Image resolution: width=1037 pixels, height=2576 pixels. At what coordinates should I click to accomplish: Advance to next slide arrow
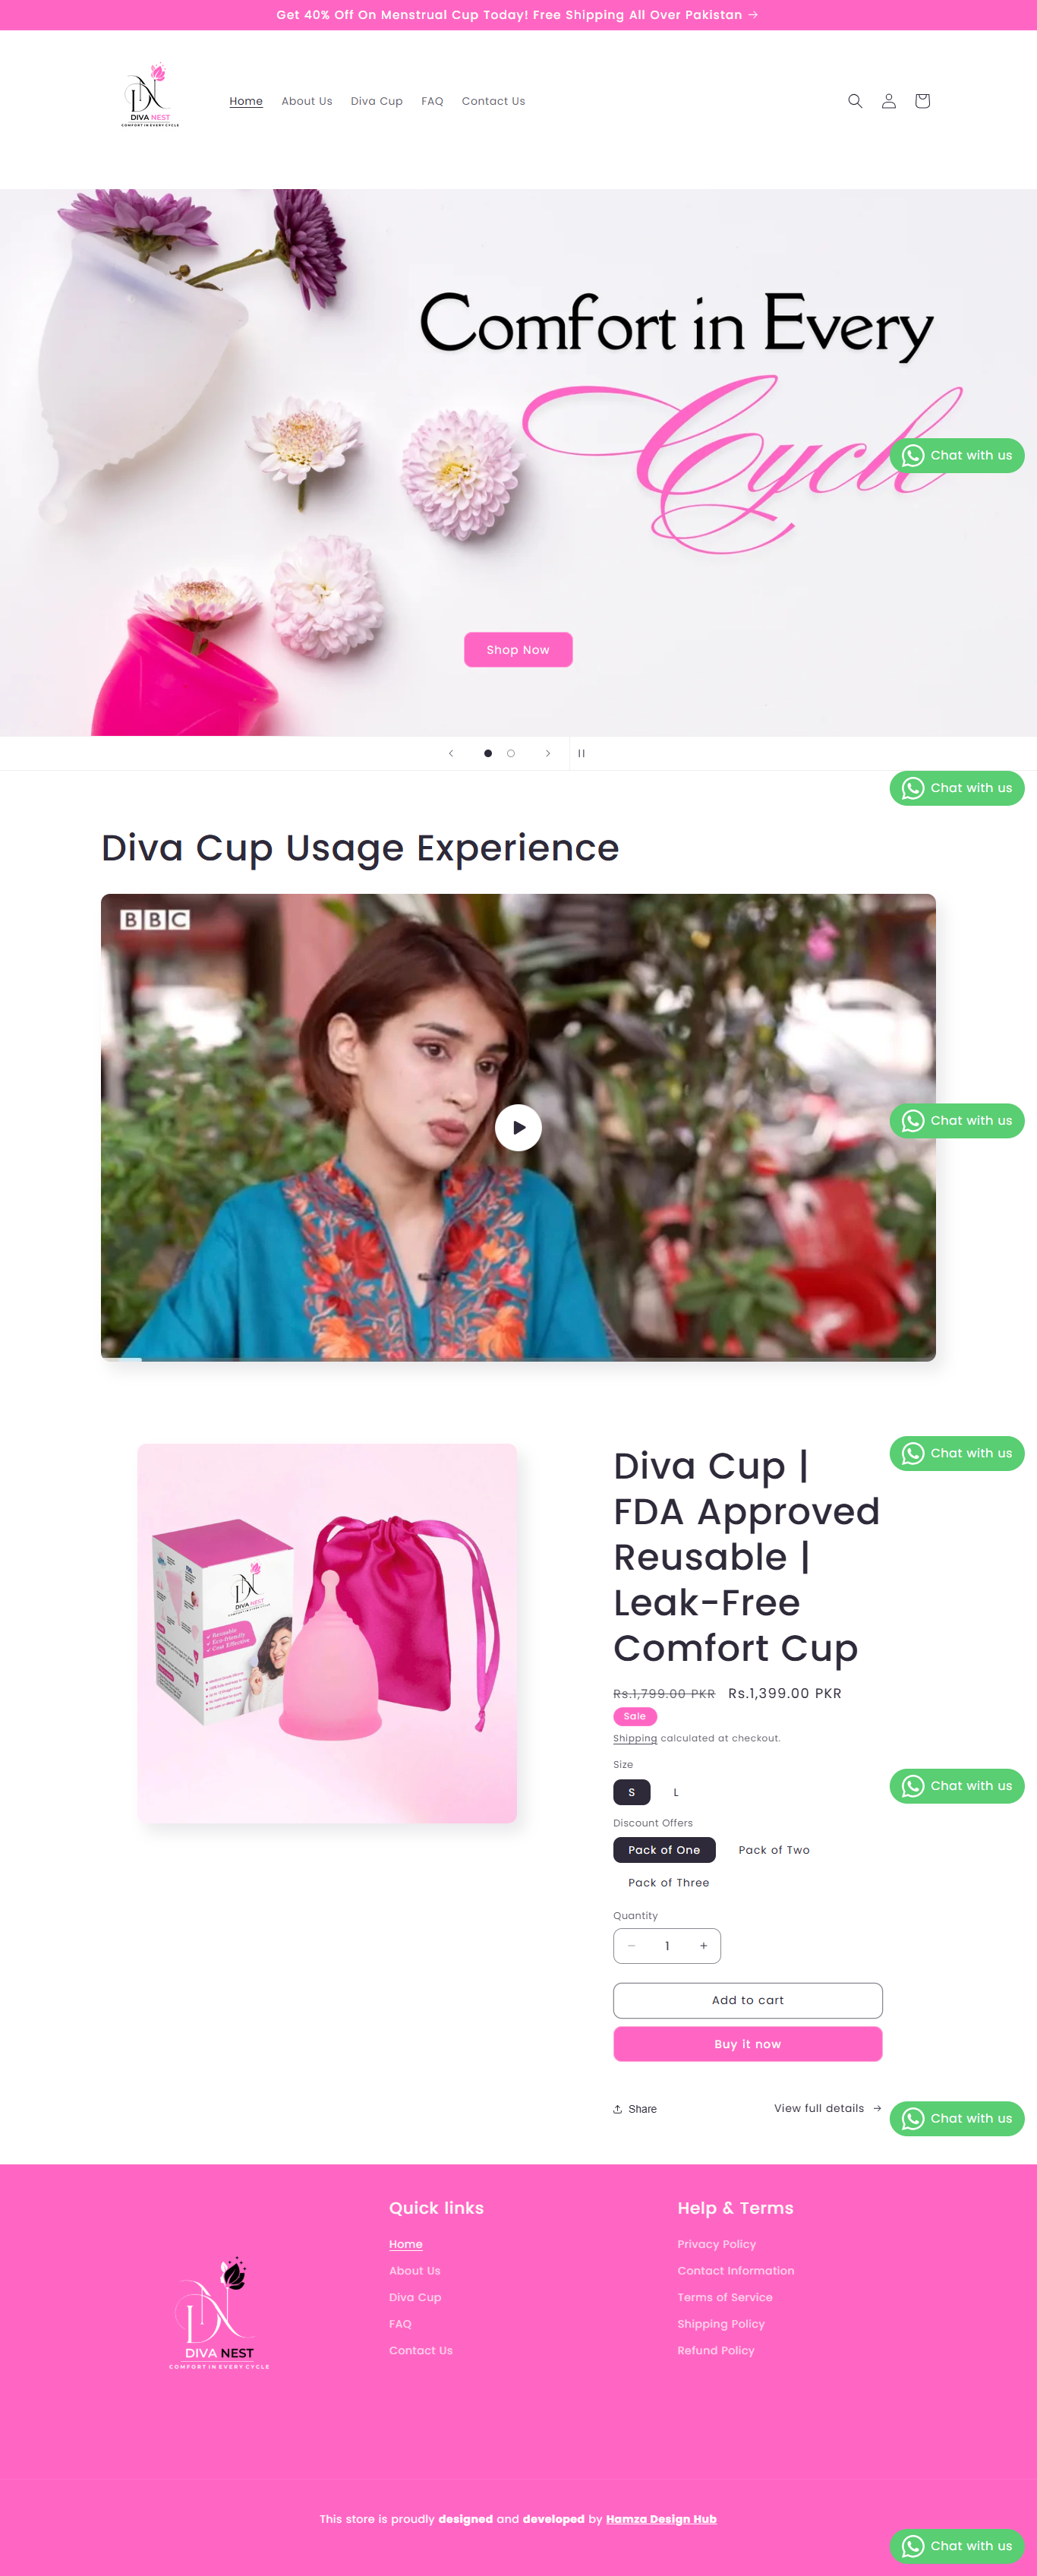[548, 753]
